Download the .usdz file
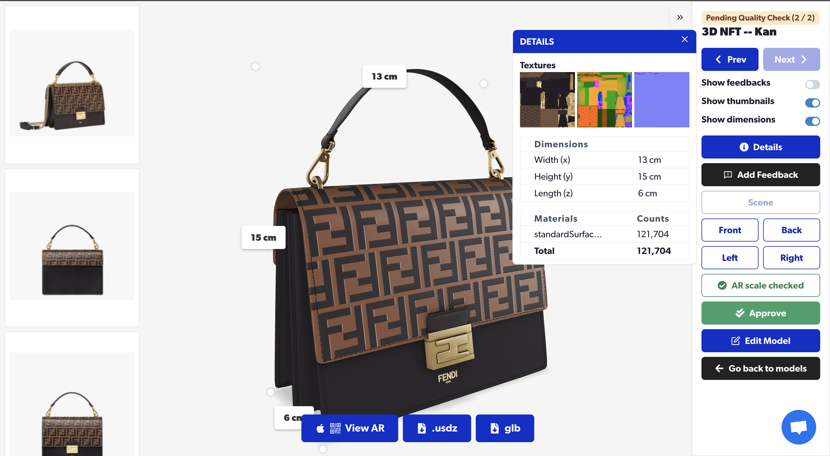830x456 pixels. (437, 428)
